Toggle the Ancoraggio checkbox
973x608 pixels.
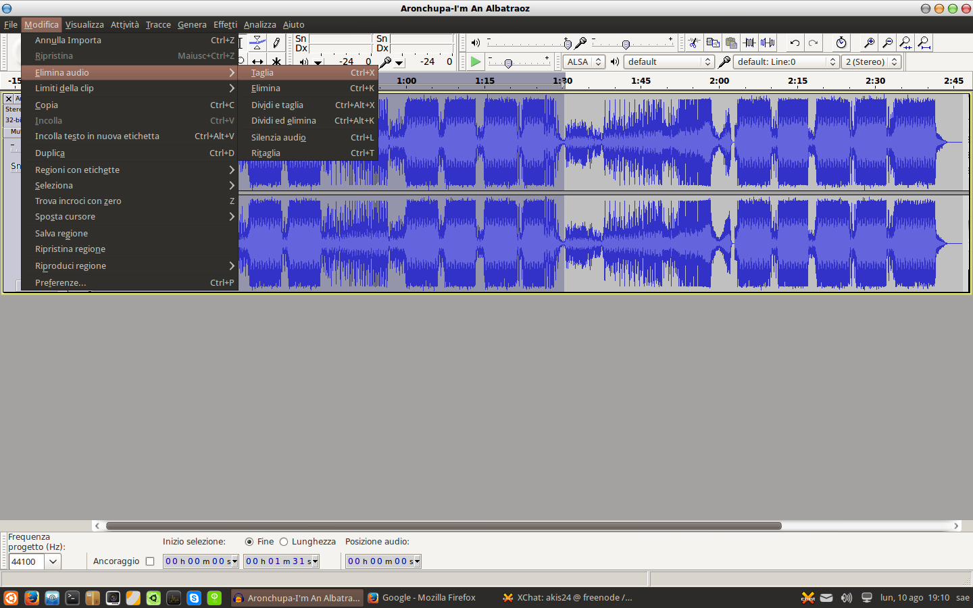[x=150, y=561]
